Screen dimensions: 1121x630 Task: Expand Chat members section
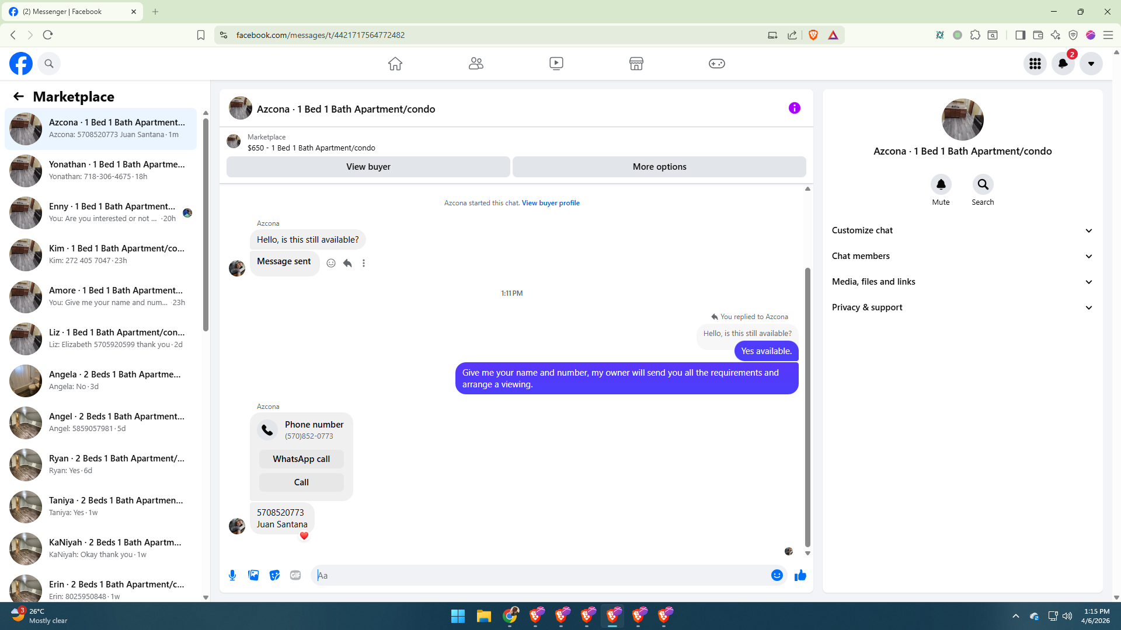[x=963, y=256]
